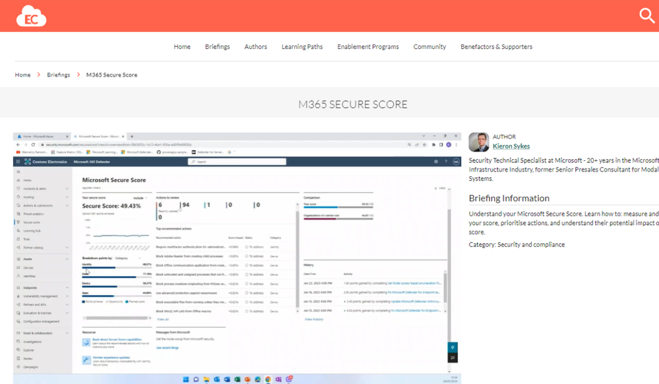Expand Actions & submissions chevron
Screen dimensions: 659x384
coord(67,205)
